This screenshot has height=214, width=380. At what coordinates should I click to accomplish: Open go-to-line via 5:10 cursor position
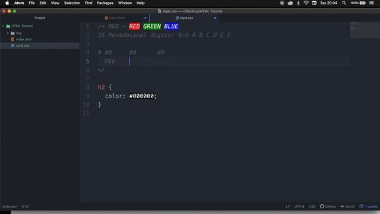click(x=25, y=207)
